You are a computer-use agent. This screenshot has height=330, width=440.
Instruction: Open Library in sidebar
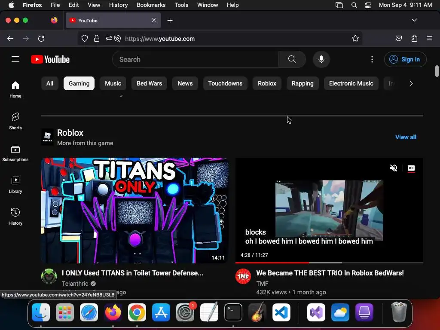[x=15, y=185]
